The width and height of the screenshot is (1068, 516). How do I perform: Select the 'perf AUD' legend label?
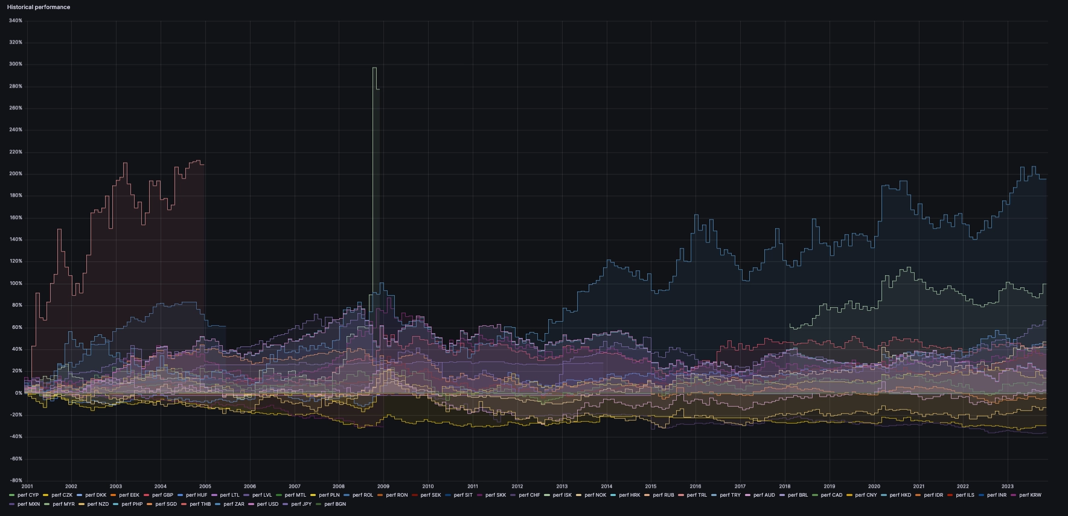pyautogui.click(x=764, y=495)
